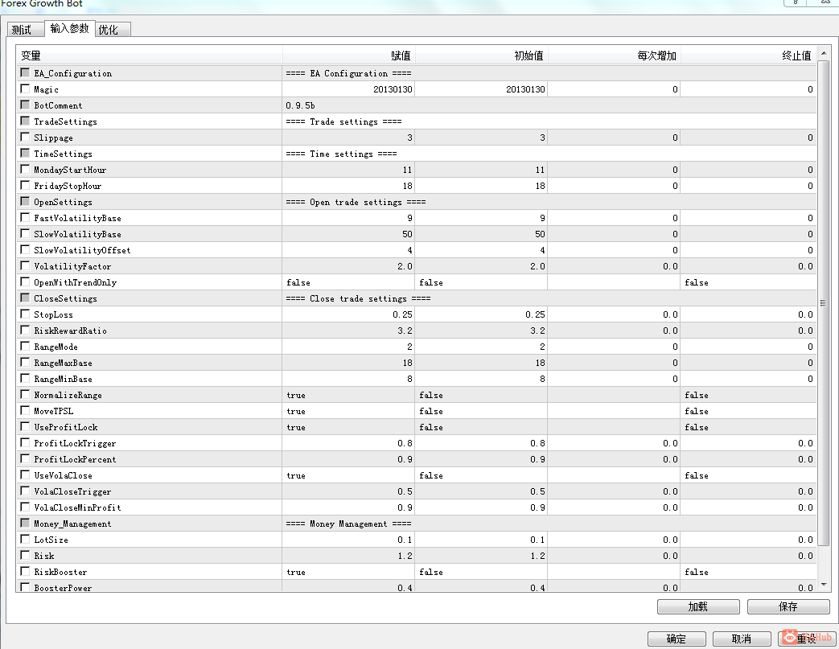
Task: Select the 输入参数 tab
Action: click(x=69, y=28)
